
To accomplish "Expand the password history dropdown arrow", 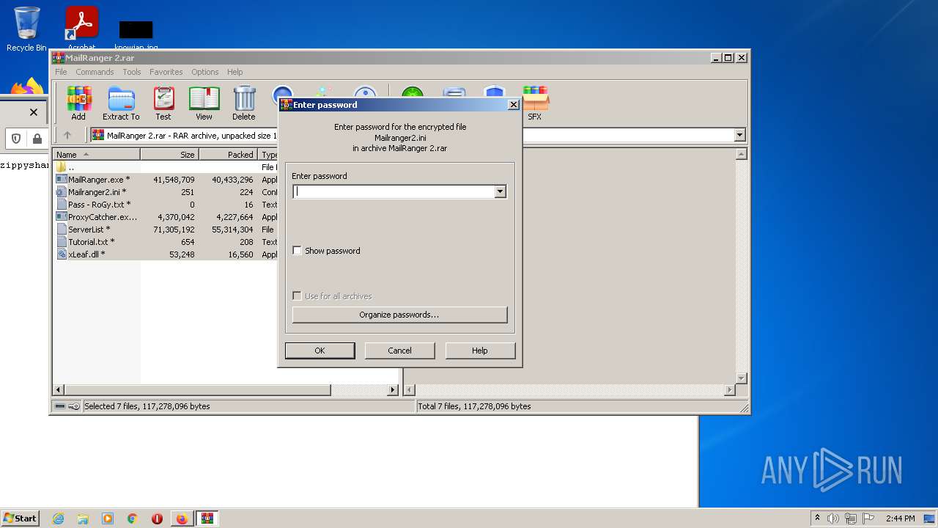I will pyautogui.click(x=500, y=192).
